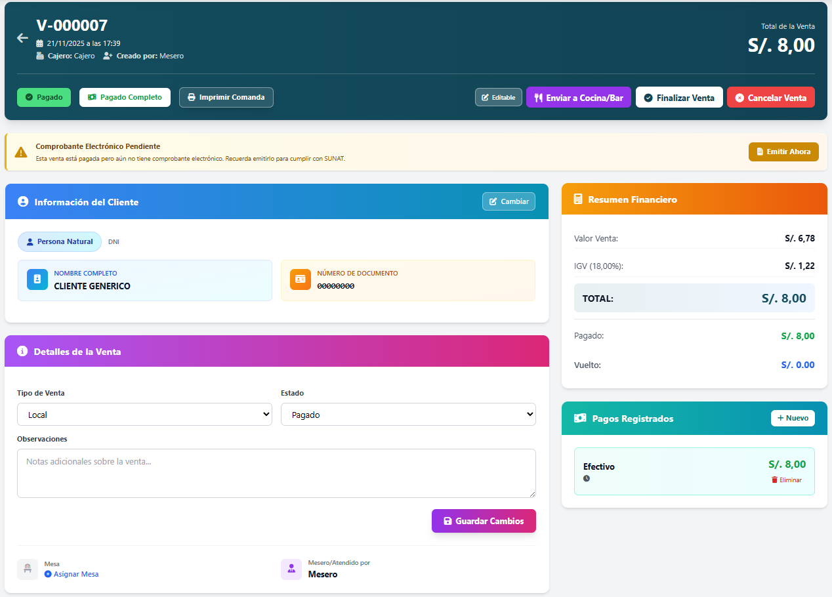The image size is (832, 597).
Task: Click the clock icon under Efectivo
Action: point(587,478)
